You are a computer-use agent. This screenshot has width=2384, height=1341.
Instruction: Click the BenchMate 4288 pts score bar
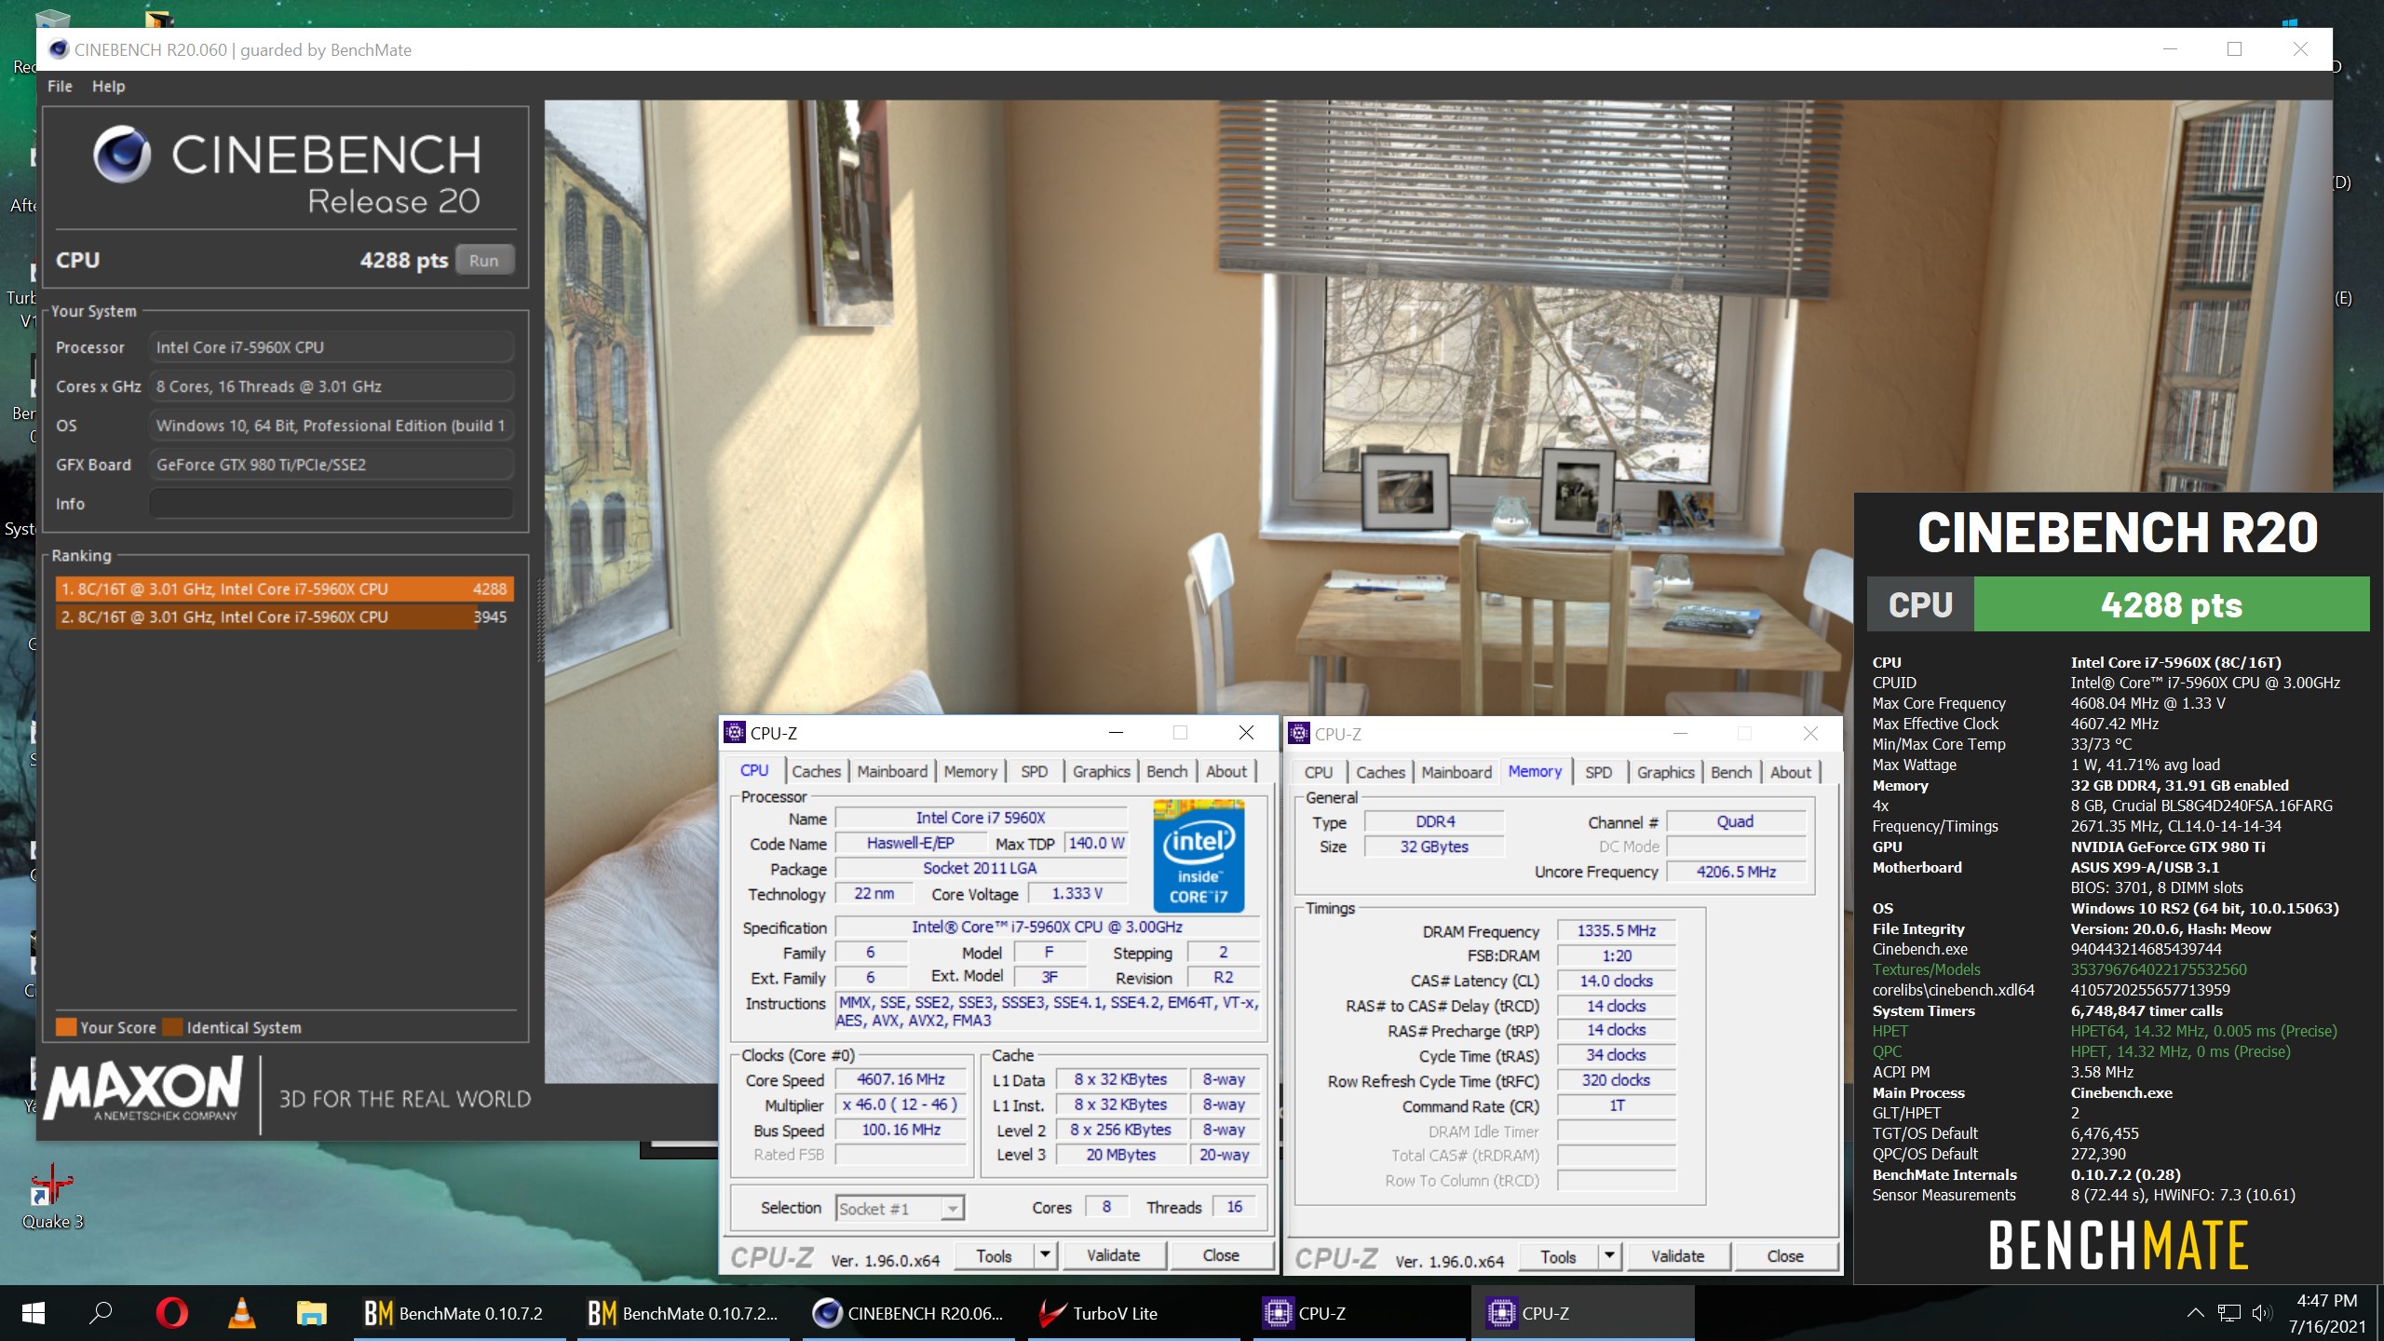[2171, 604]
